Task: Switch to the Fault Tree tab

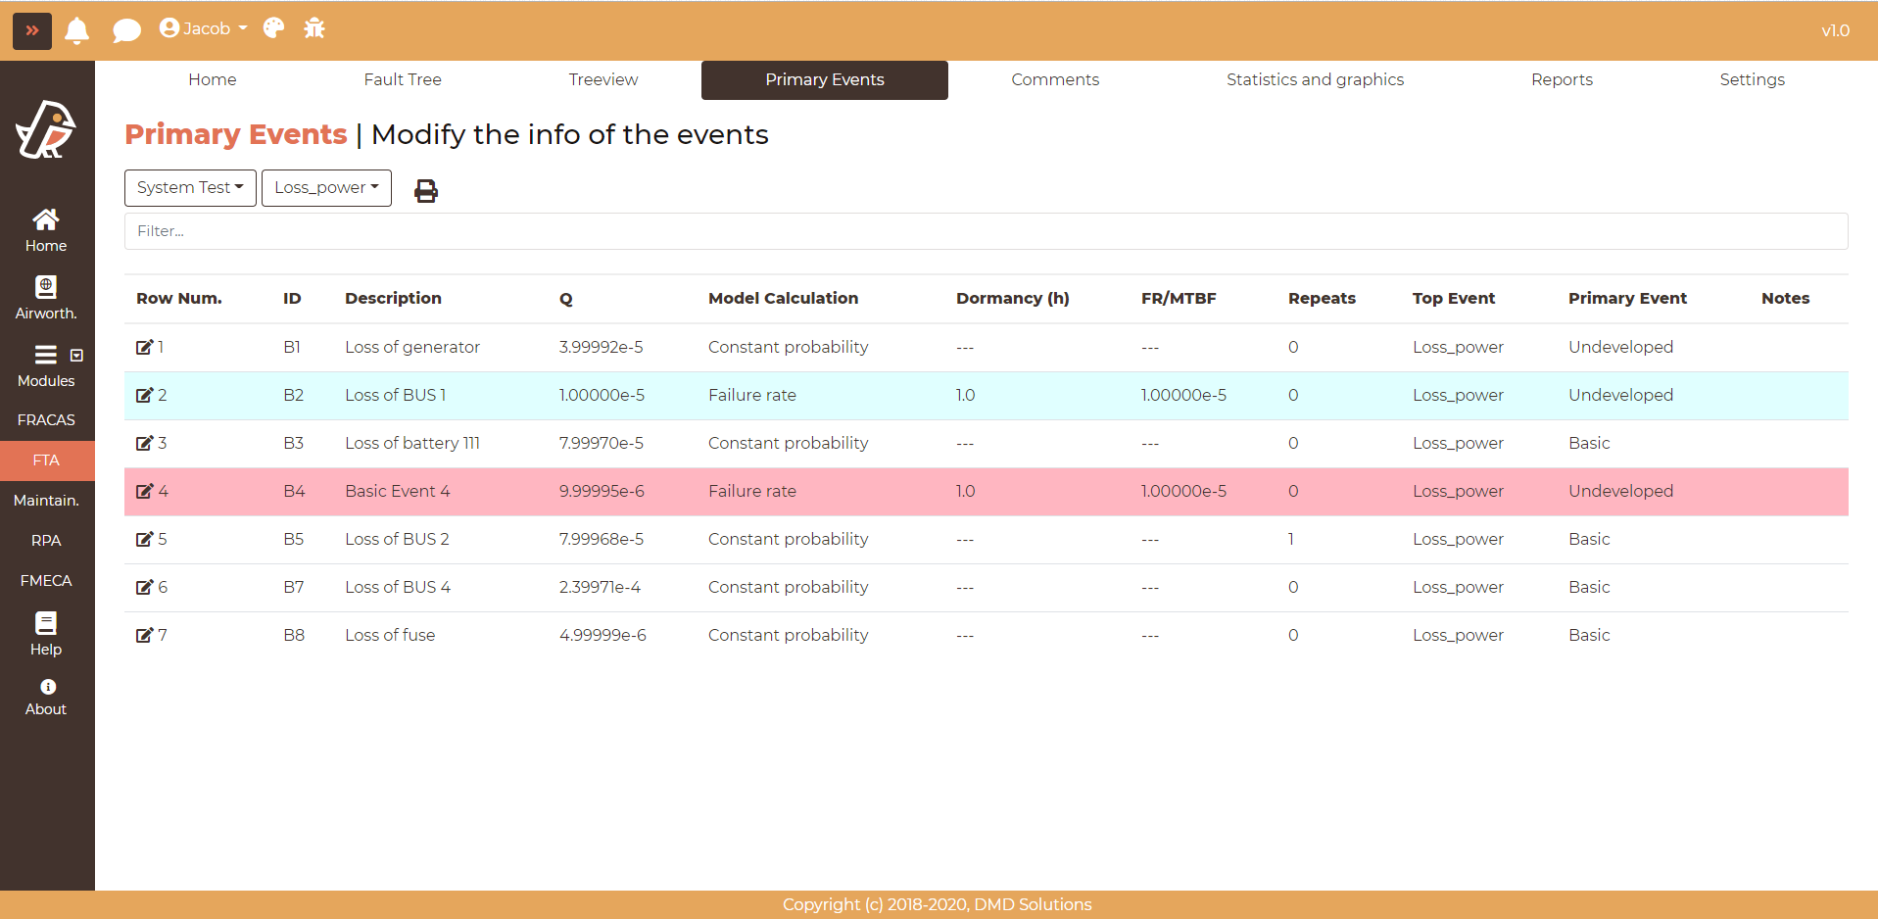Action: point(403,79)
